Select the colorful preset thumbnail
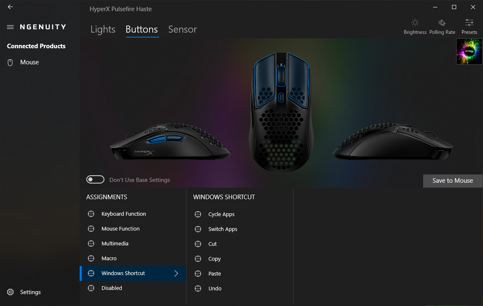 click(469, 52)
